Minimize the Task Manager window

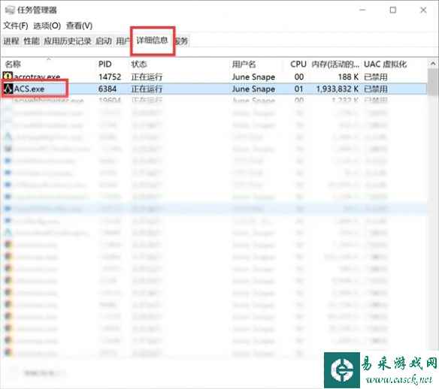[362, 10]
